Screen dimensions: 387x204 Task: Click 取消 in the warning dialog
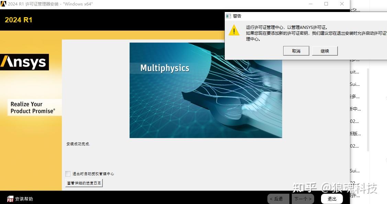pos(296,50)
